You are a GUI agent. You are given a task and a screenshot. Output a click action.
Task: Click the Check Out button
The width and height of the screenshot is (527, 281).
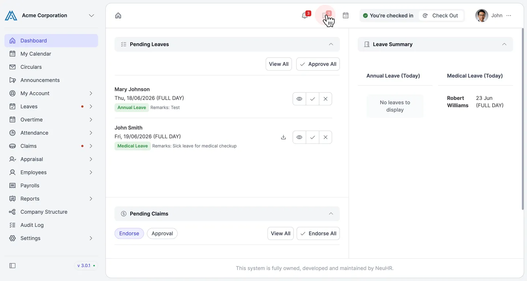coord(441,15)
